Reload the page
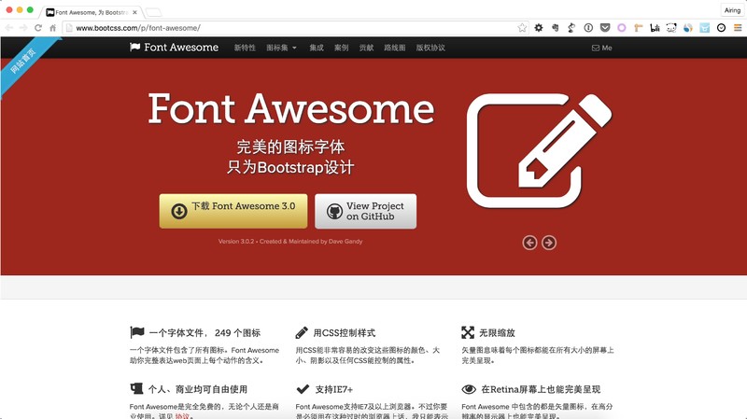This screenshot has width=747, height=419. tap(38, 28)
